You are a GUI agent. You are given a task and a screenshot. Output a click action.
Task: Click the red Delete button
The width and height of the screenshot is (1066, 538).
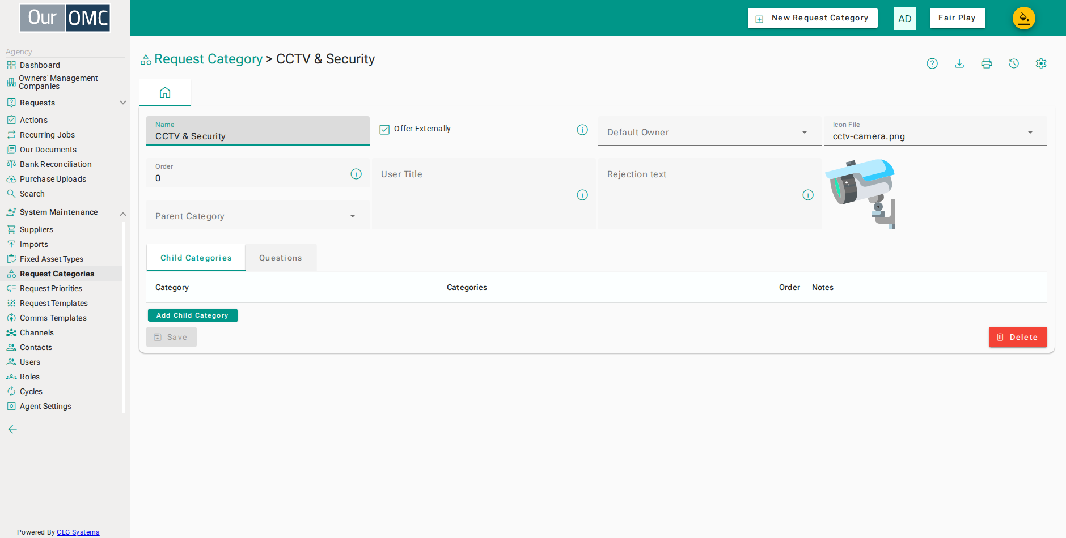[1018, 337]
